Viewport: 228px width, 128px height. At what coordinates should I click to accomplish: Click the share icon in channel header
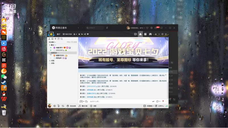tap(85, 34)
